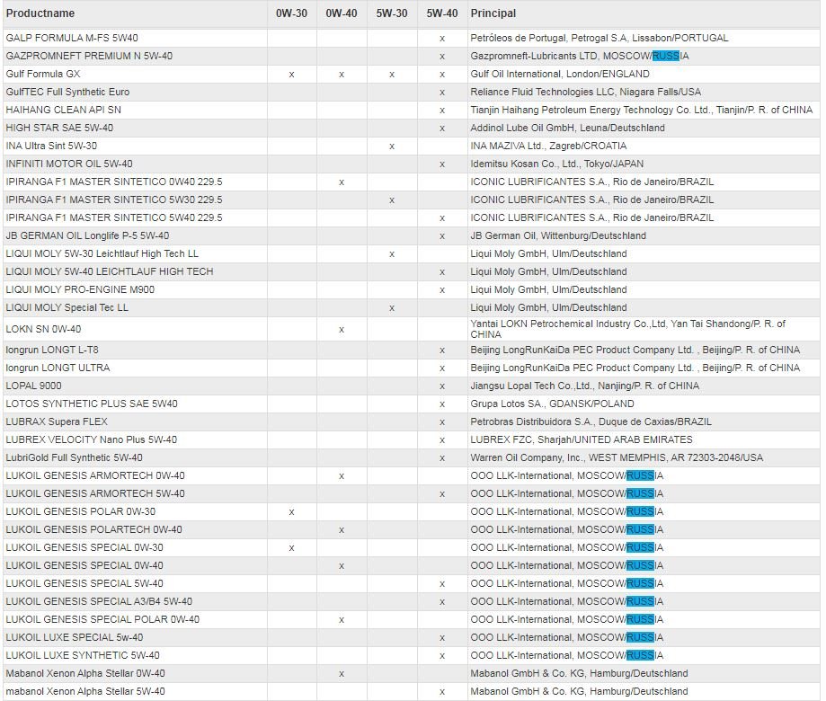Click principal Gazpromneft-Lubricants LTD, MOSCOW/RUSSIA
The image size is (826, 701).
[x=580, y=56]
